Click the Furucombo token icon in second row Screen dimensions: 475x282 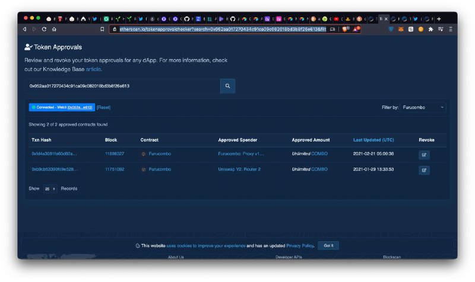144,169
